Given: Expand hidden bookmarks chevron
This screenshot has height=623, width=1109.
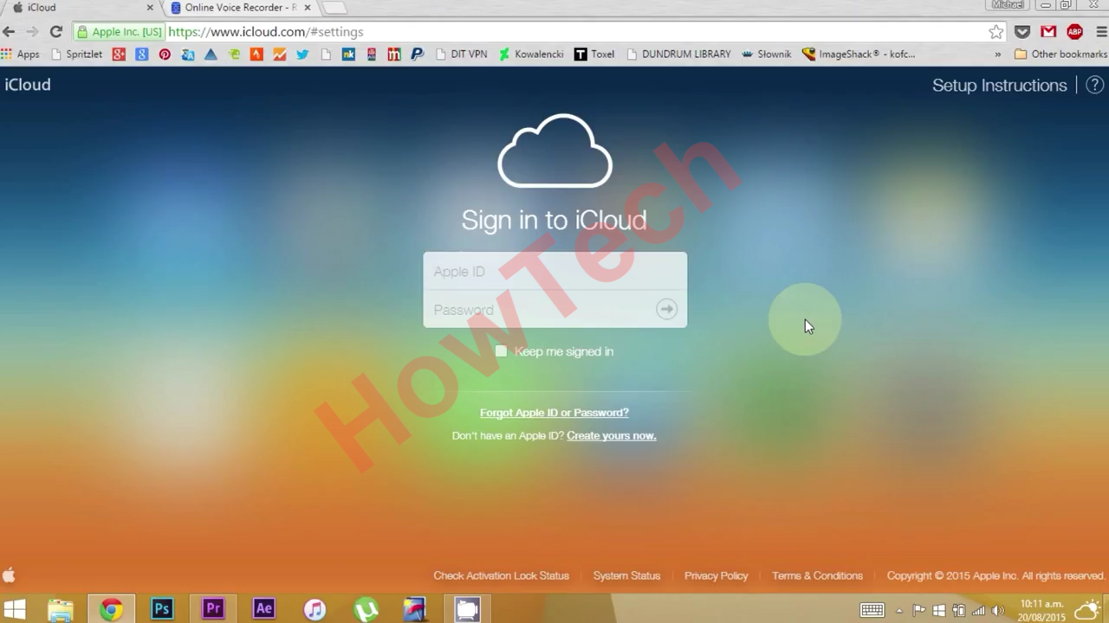Looking at the screenshot, I should pyautogui.click(x=997, y=54).
